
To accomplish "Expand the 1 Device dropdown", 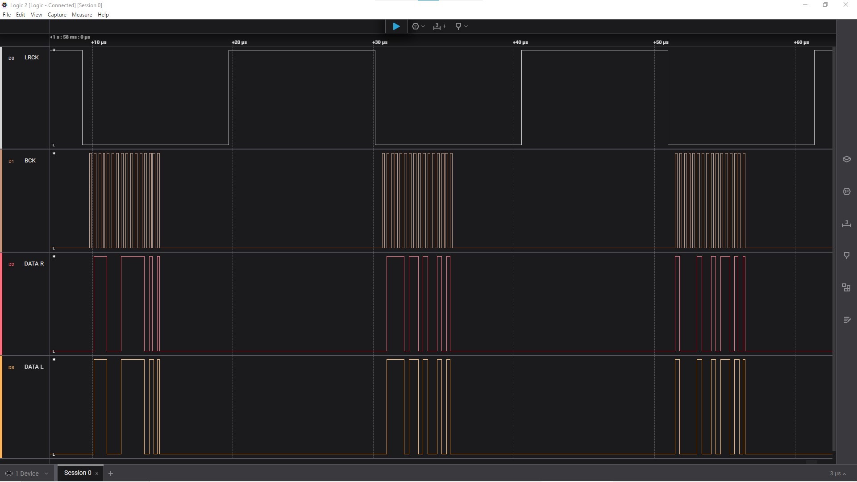I will pos(26,474).
